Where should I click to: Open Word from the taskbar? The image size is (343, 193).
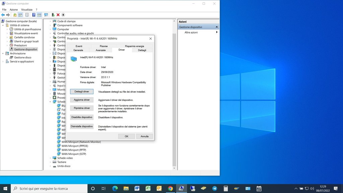pyautogui.click(x=137, y=188)
